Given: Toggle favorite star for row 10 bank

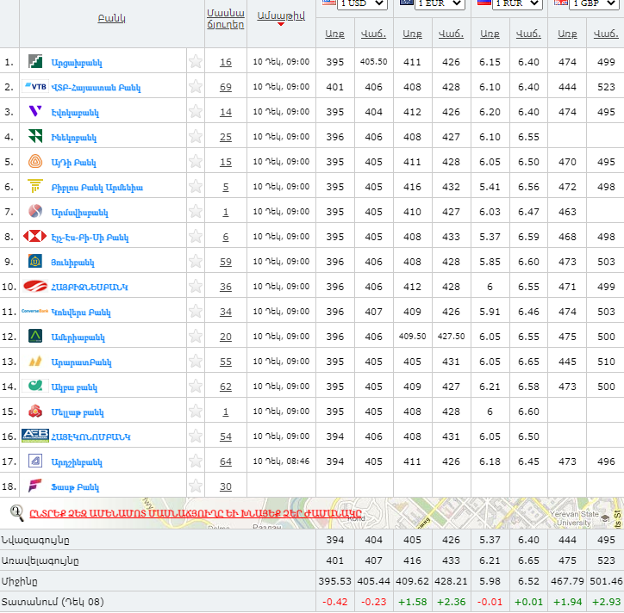Looking at the screenshot, I should [196, 286].
